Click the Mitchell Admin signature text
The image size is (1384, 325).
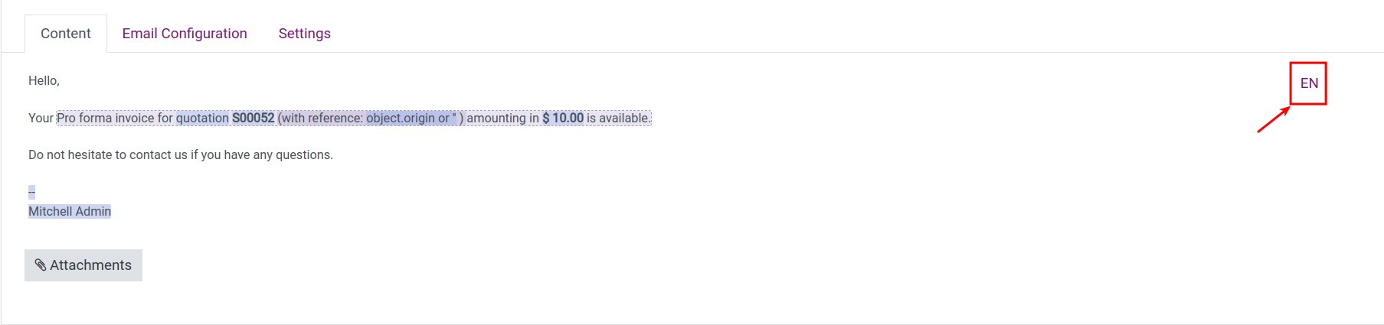pos(70,211)
